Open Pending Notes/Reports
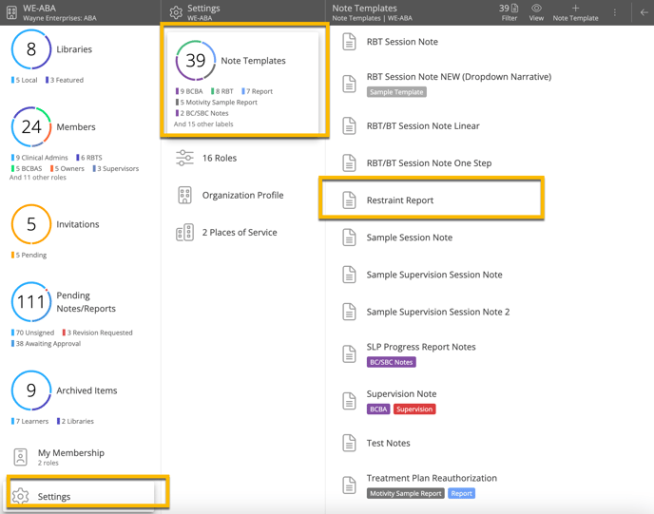Image resolution: width=654 pixels, height=514 pixels. pyautogui.click(x=73, y=301)
